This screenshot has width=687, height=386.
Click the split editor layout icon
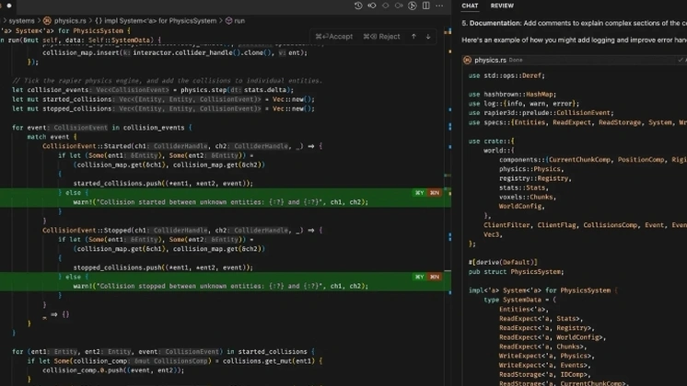pos(427,6)
